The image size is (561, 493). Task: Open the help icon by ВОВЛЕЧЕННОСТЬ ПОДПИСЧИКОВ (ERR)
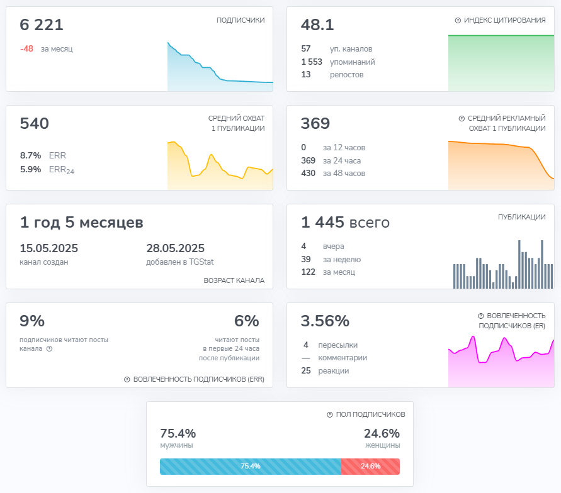point(127,379)
